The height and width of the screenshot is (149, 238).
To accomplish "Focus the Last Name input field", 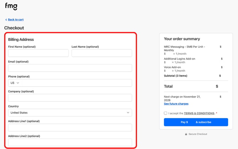I will 102,53.
